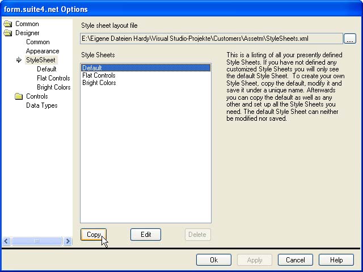
Task: Click the Edit button
Action: pyautogui.click(x=146, y=235)
